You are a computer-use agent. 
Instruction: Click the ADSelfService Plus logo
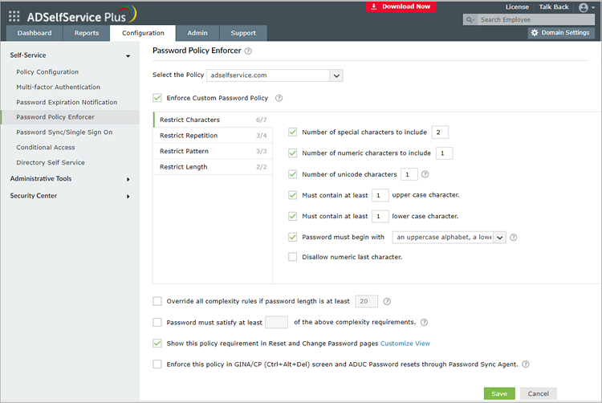click(81, 14)
